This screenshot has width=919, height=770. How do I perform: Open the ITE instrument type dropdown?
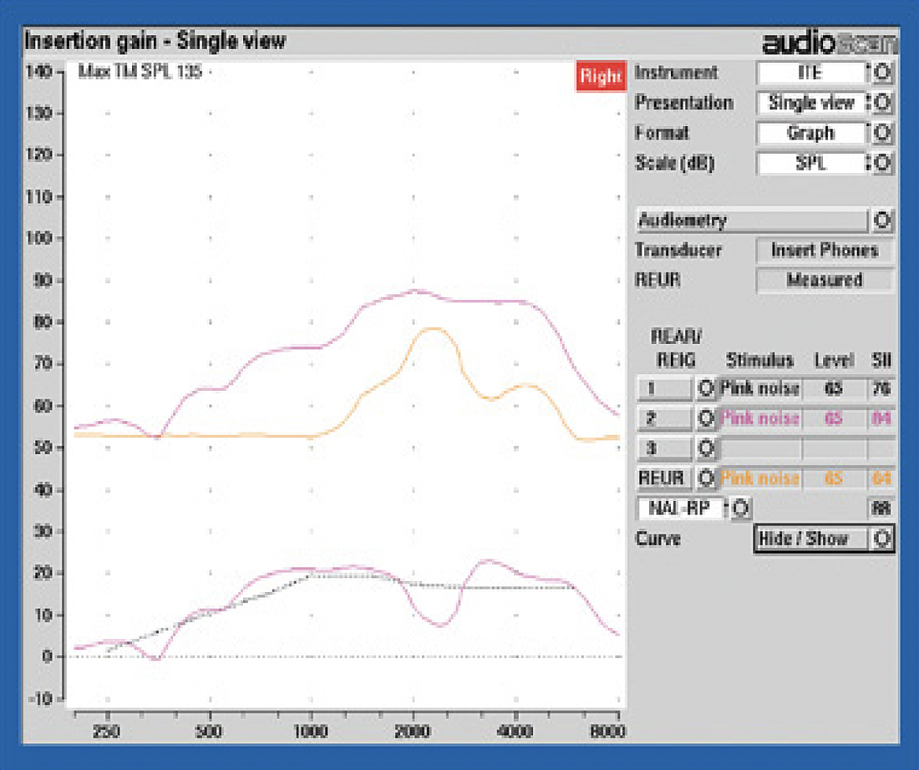click(x=811, y=73)
